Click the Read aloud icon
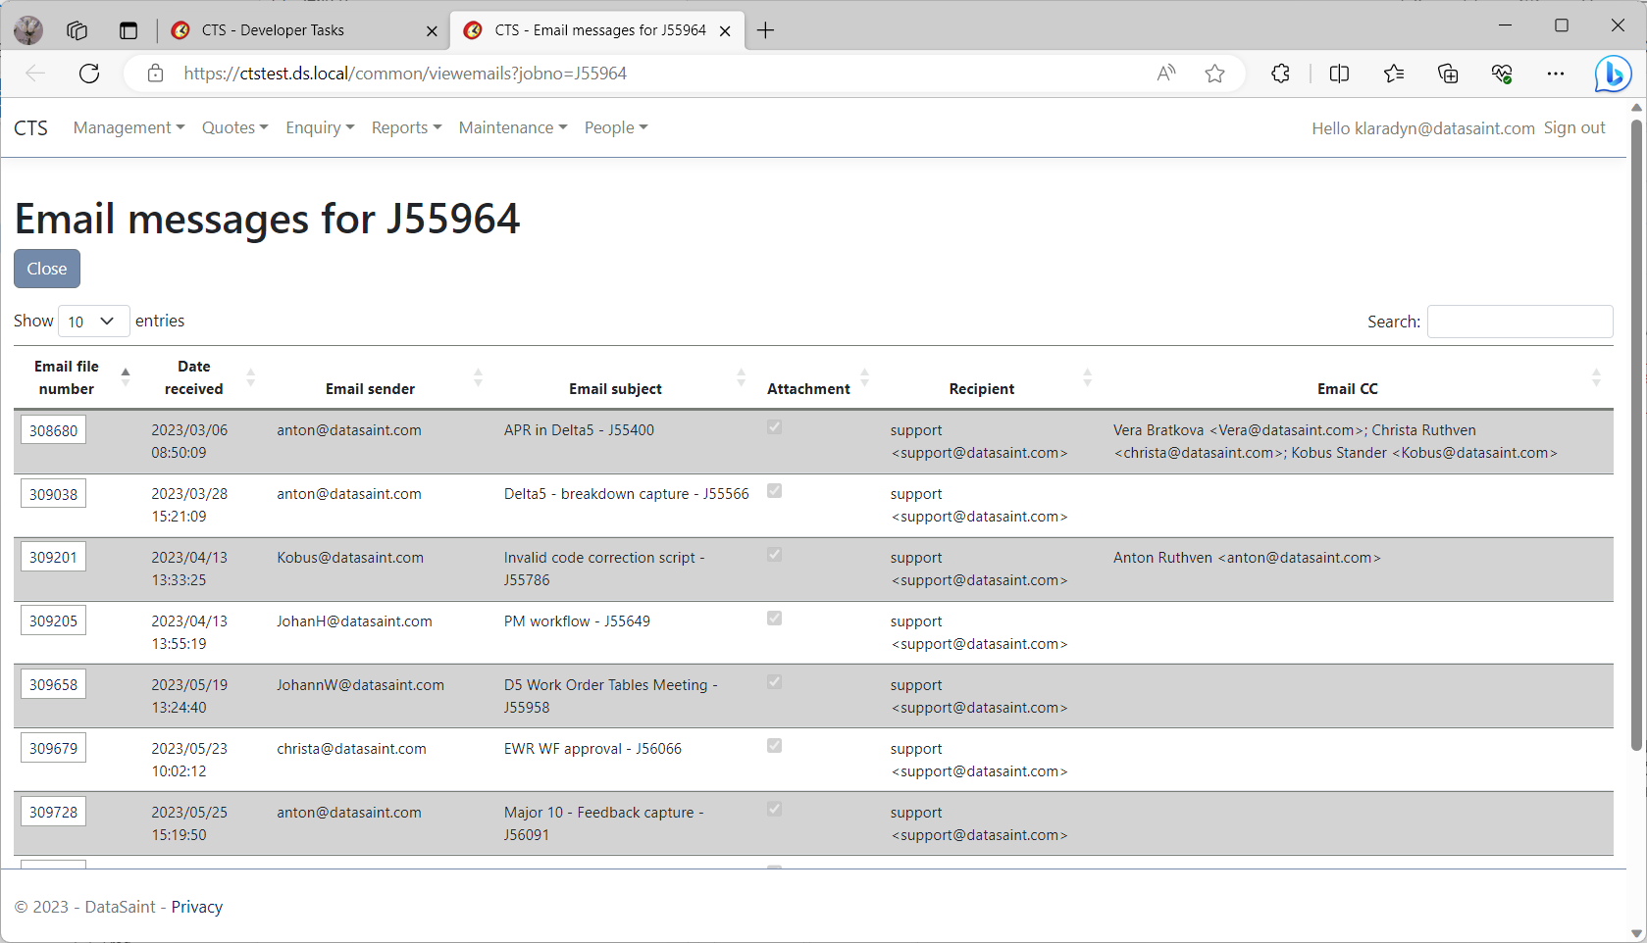 [1166, 74]
